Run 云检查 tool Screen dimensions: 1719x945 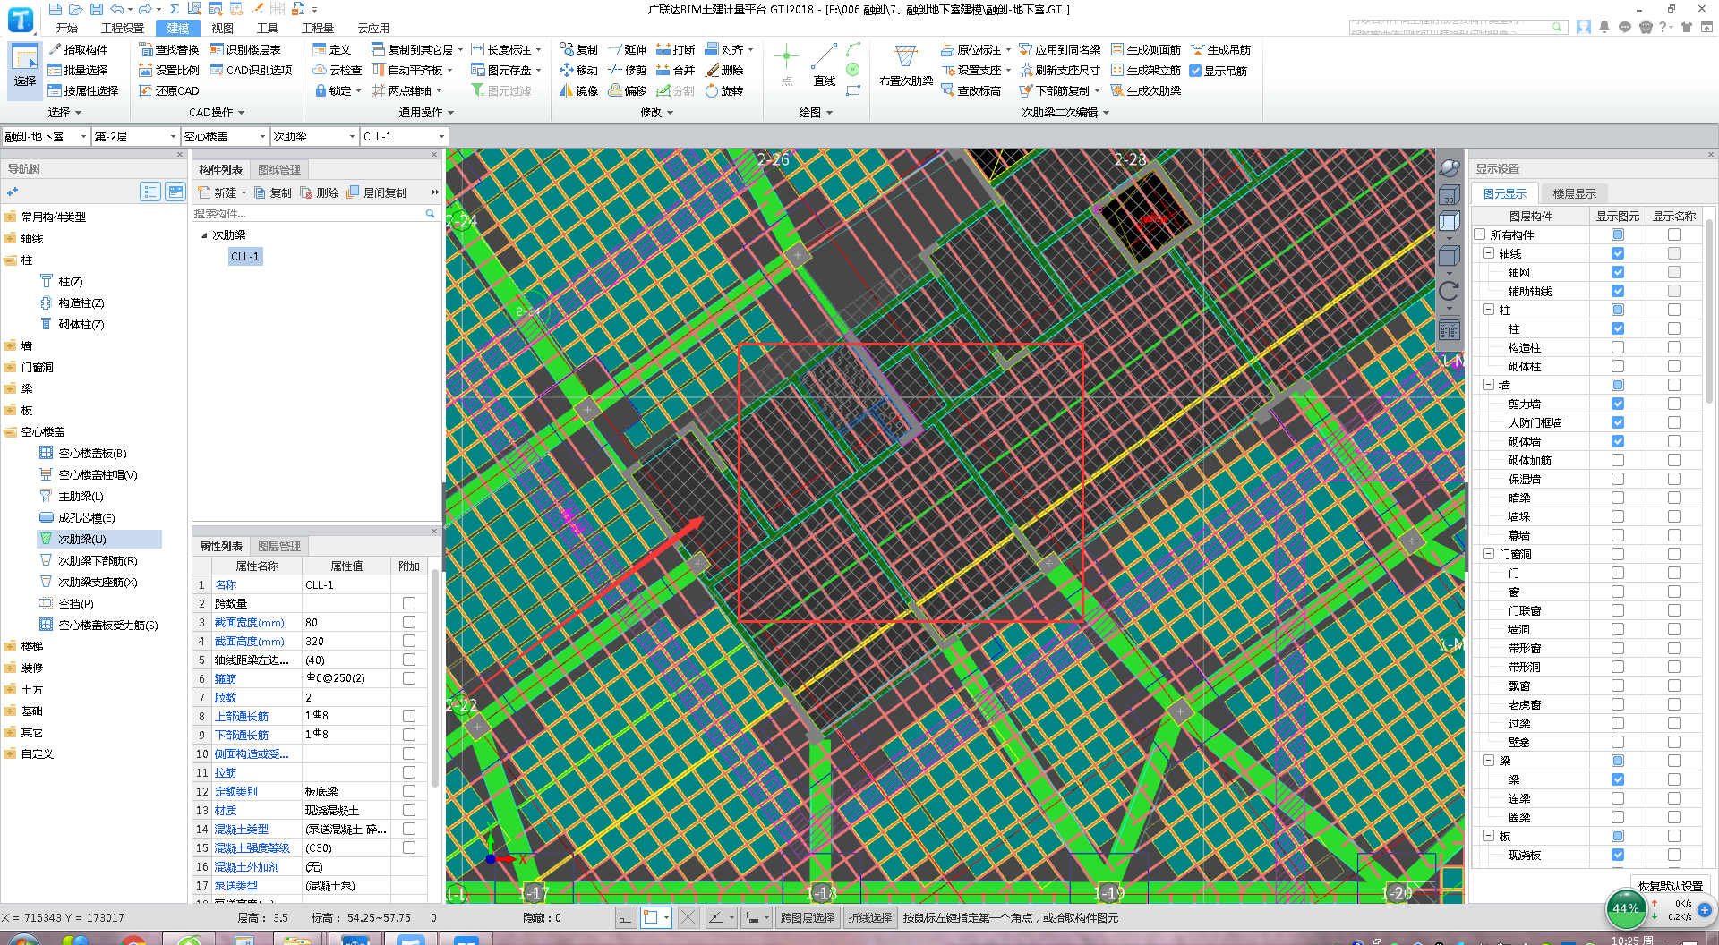337,70
